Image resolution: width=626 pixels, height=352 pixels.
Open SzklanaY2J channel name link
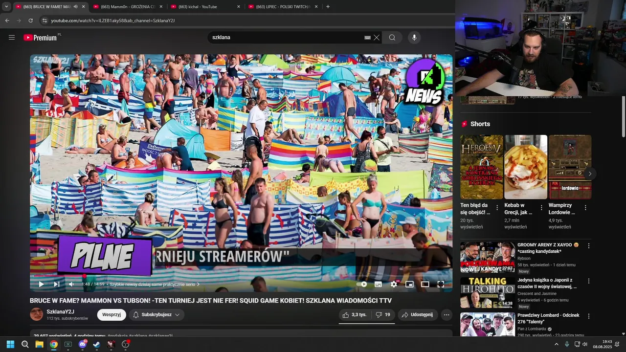60,312
